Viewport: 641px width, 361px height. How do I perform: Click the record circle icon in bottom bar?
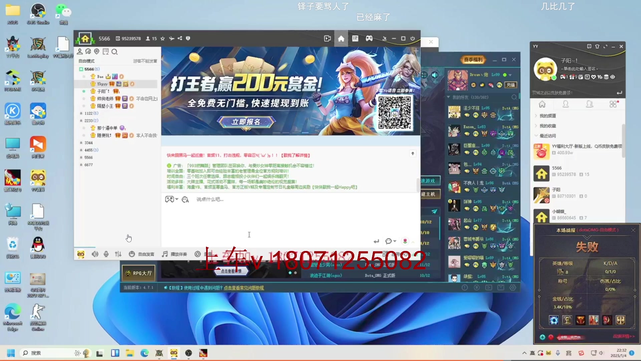198,254
